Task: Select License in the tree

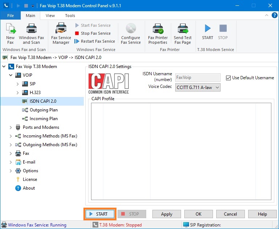Action: tap(30, 179)
